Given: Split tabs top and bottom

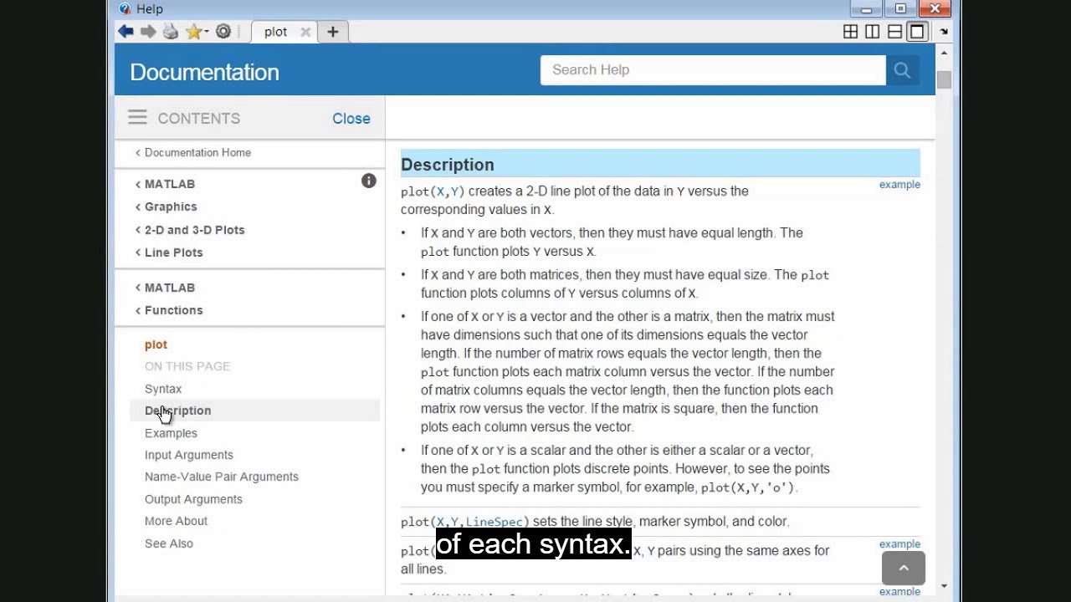Looking at the screenshot, I should click(894, 32).
